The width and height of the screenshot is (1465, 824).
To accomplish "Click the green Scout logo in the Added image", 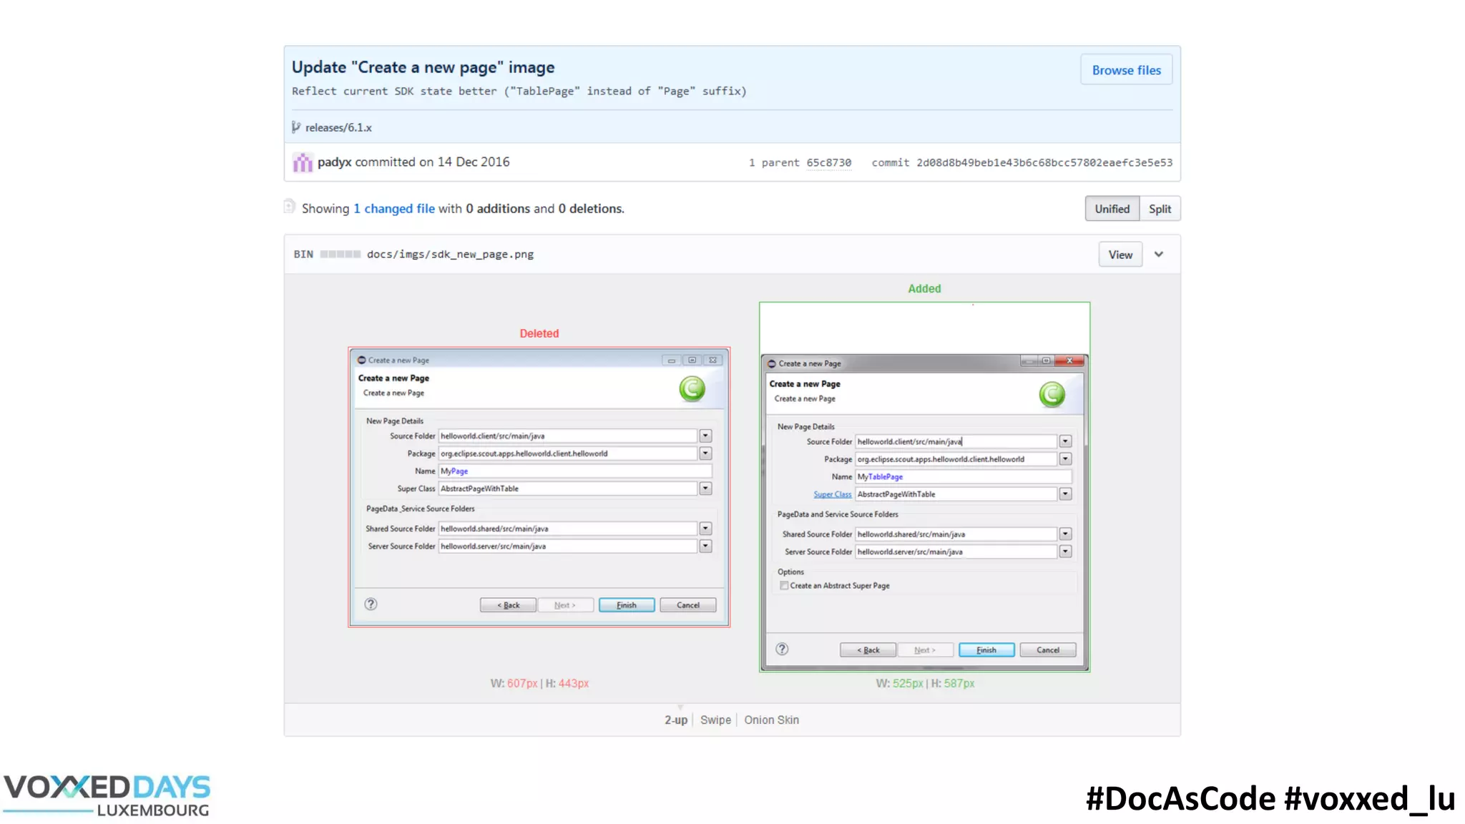I will click(x=1052, y=394).
